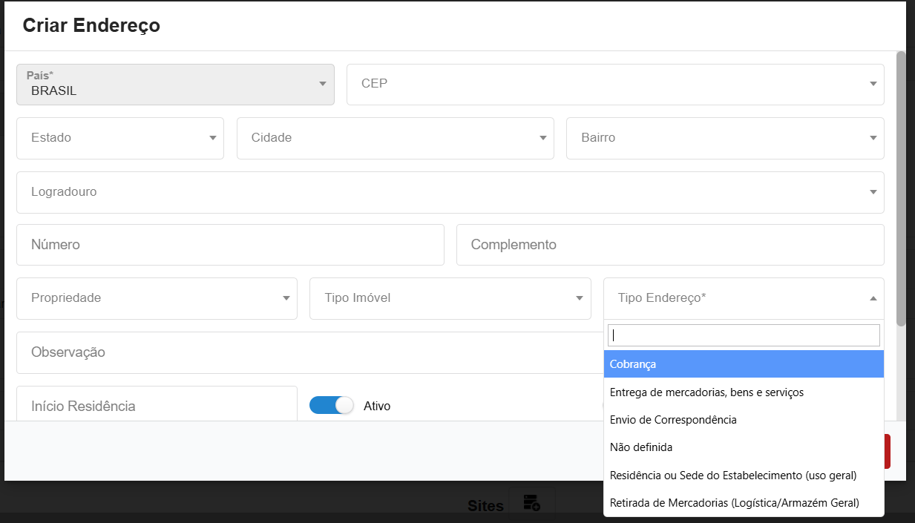Focus the Complemento text field

(669, 245)
